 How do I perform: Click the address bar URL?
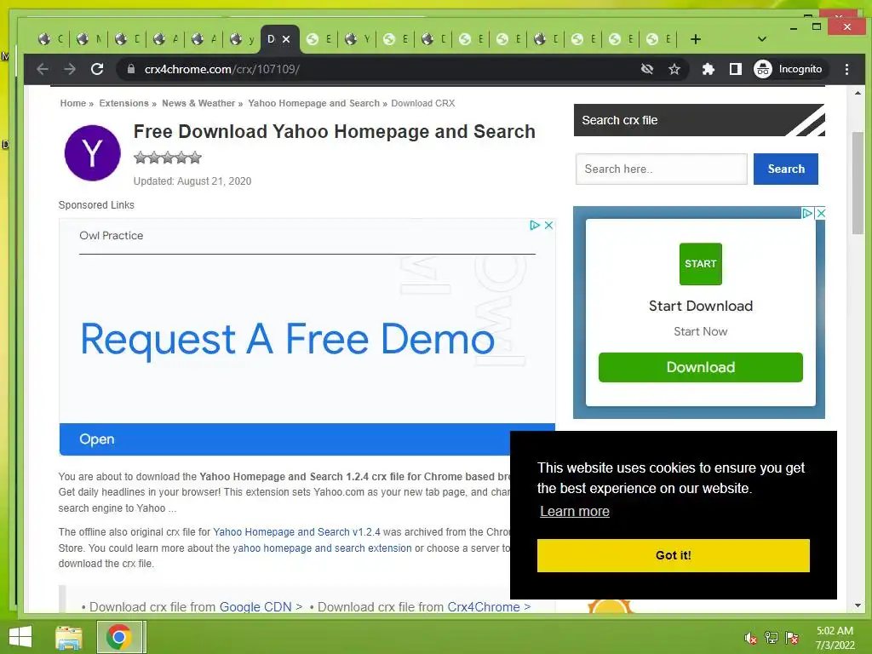click(222, 69)
